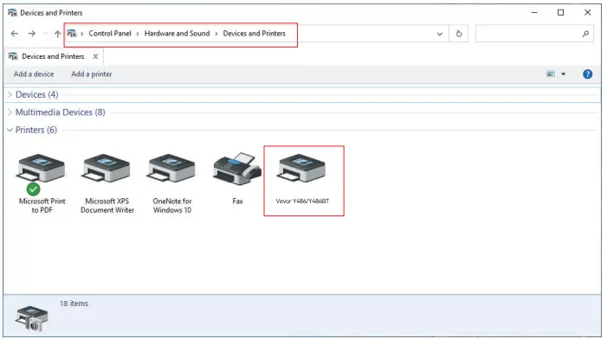Click the search magnifier icon
607x339 pixels.
pos(585,34)
